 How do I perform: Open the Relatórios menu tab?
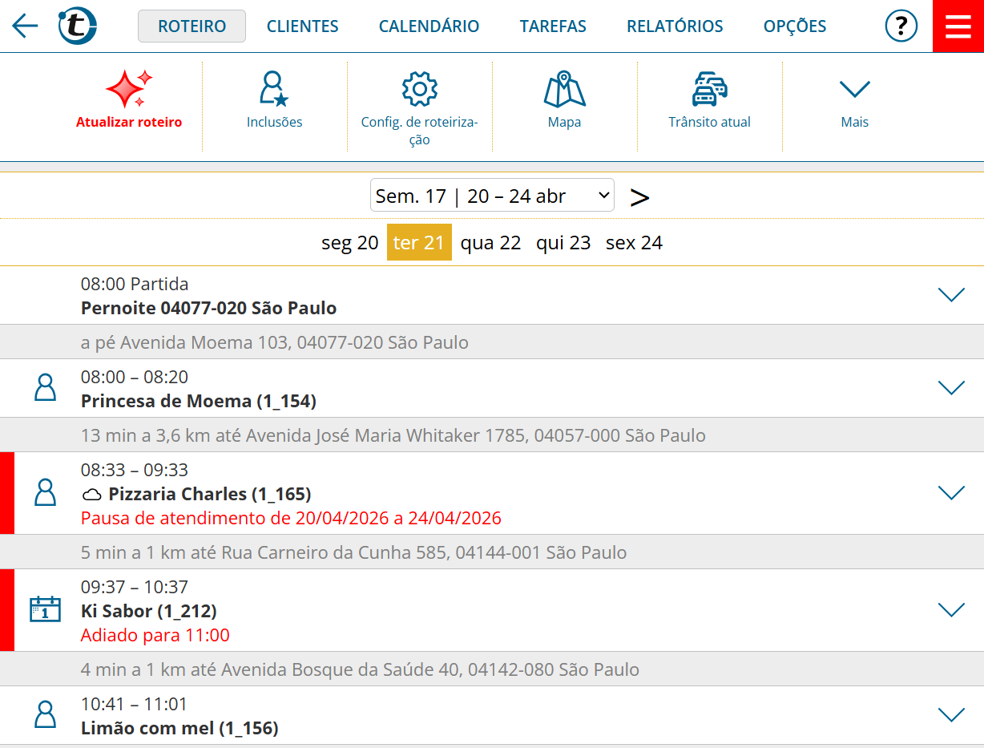pos(674,26)
